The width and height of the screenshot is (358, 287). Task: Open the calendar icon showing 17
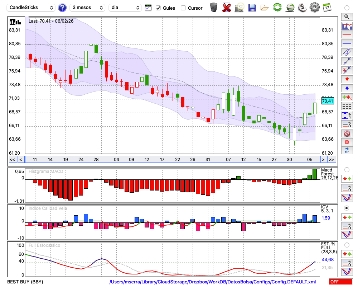pos(326,8)
